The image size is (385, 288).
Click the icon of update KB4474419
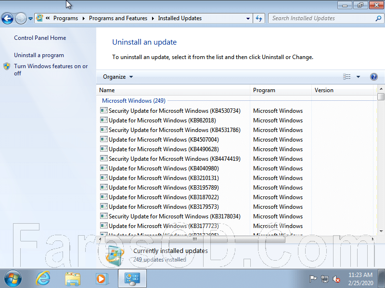click(x=104, y=158)
